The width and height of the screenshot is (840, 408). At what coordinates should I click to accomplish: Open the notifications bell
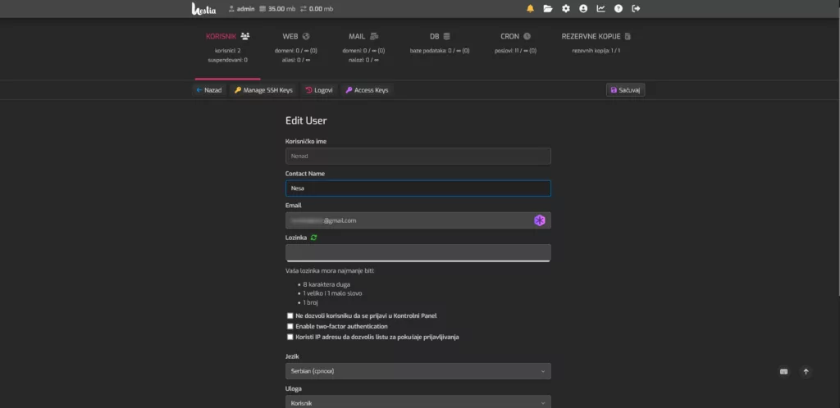tap(531, 8)
